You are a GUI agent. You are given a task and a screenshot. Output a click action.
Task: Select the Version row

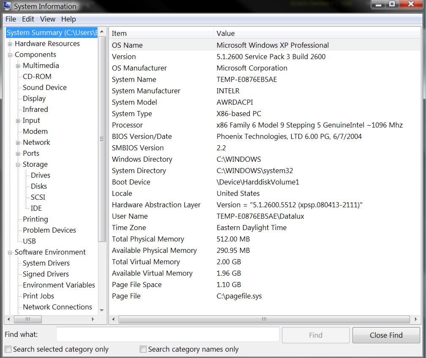[x=265, y=57]
